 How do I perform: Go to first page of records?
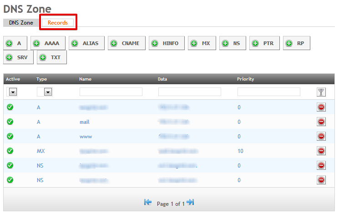click(148, 202)
